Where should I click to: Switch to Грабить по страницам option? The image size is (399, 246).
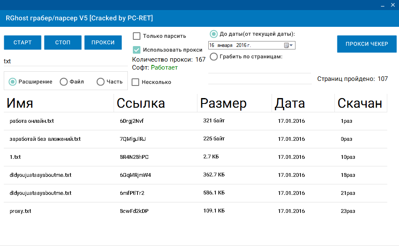[214, 57]
